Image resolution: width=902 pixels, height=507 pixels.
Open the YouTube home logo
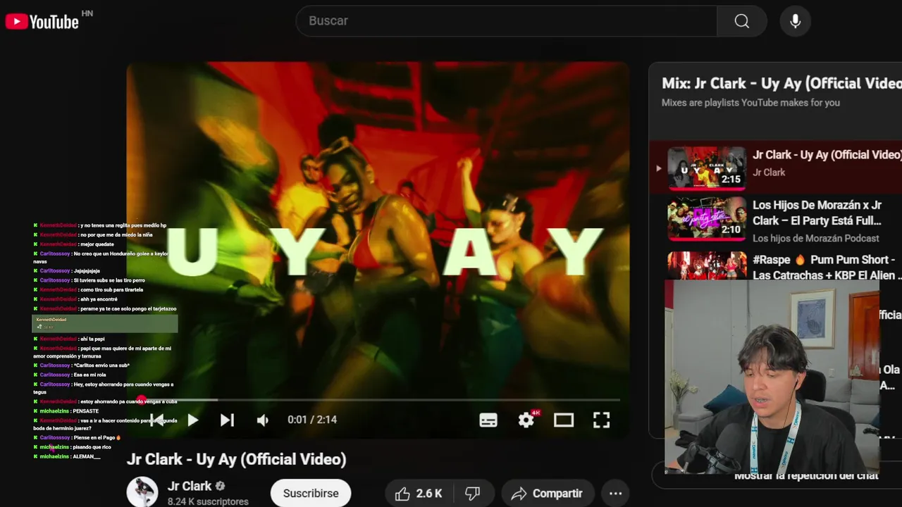[x=42, y=22]
